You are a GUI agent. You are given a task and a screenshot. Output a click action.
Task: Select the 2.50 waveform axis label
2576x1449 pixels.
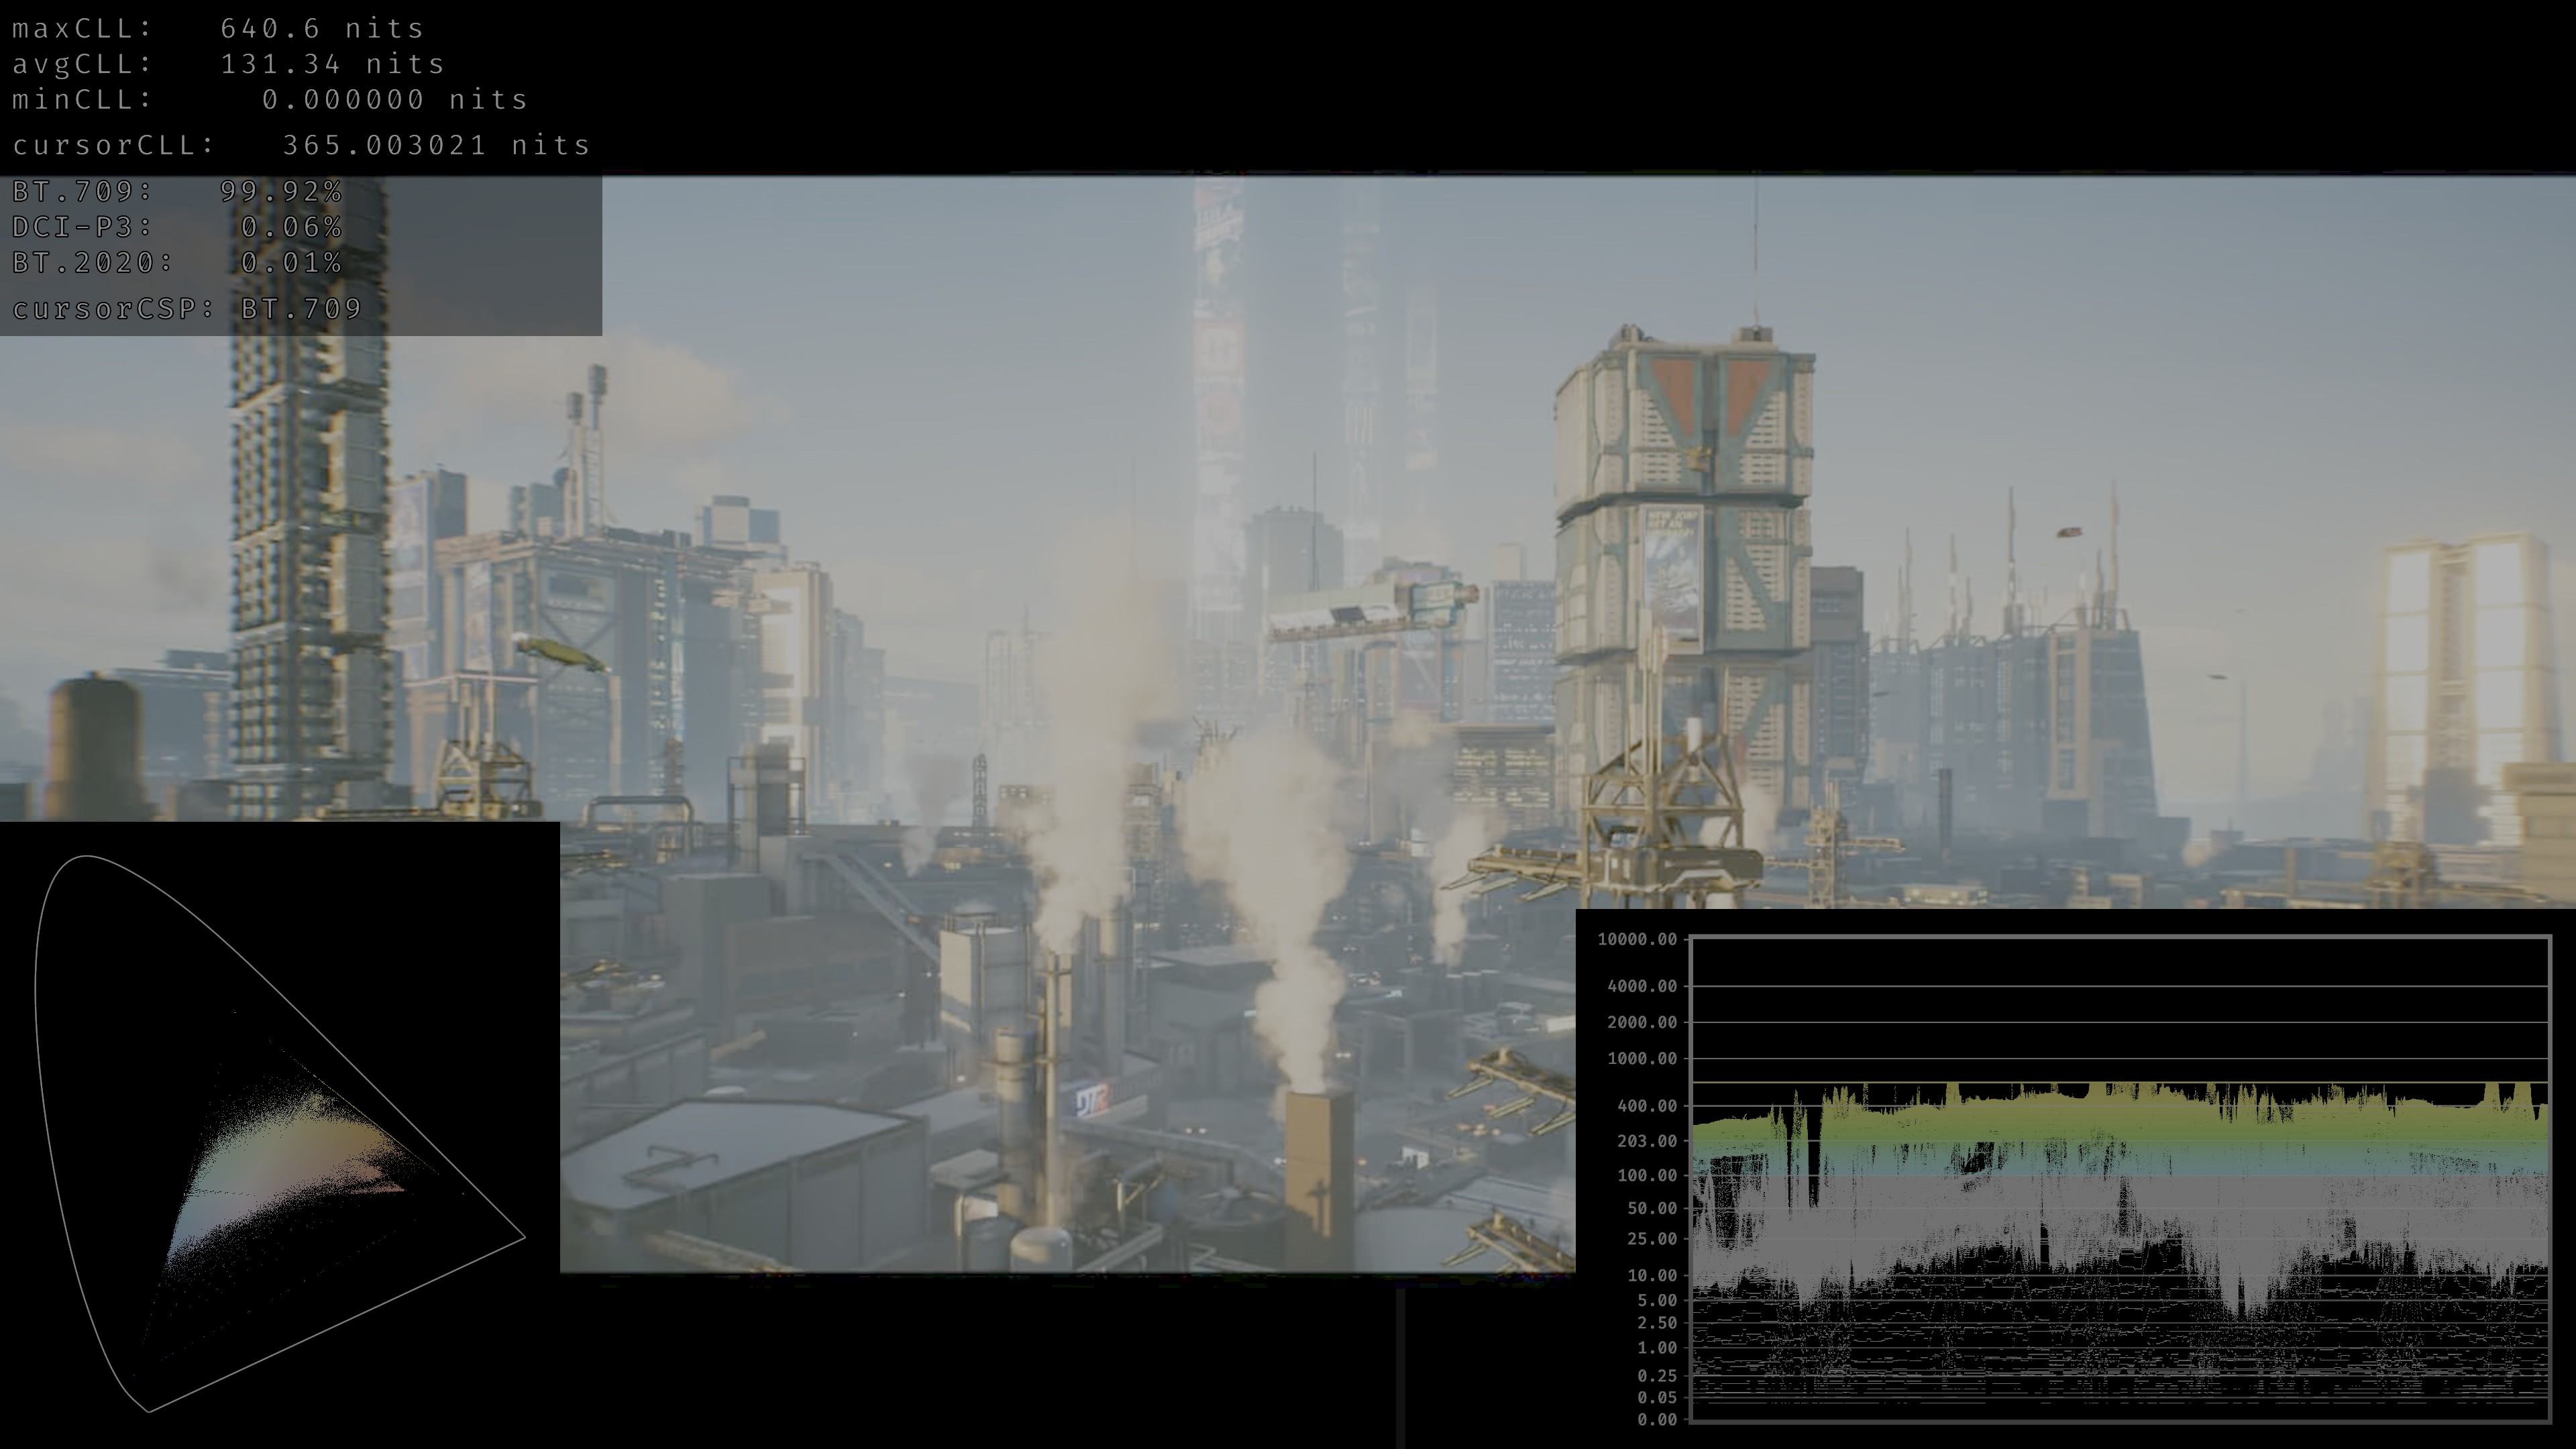[1657, 1323]
